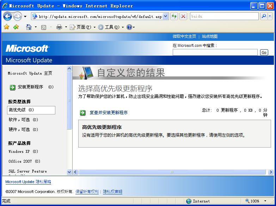Open the 微软中文主页 link

tap(184, 36)
